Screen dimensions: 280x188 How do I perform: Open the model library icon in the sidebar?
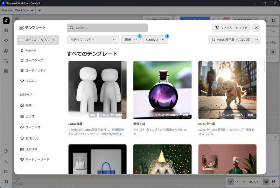pos(6,40)
